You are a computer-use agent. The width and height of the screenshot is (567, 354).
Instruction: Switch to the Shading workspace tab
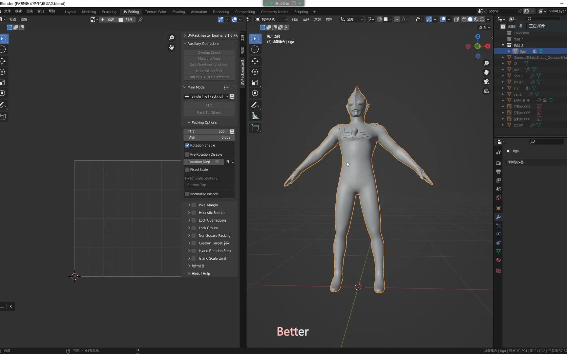coord(178,12)
